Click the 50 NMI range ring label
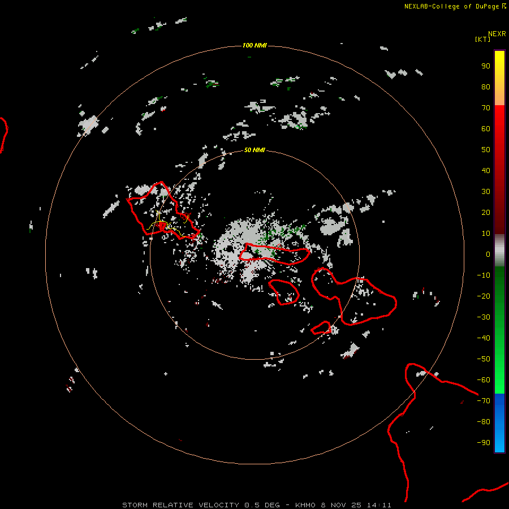Viewport: 509px width, 509px height. pyautogui.click(x=255, y=150)
